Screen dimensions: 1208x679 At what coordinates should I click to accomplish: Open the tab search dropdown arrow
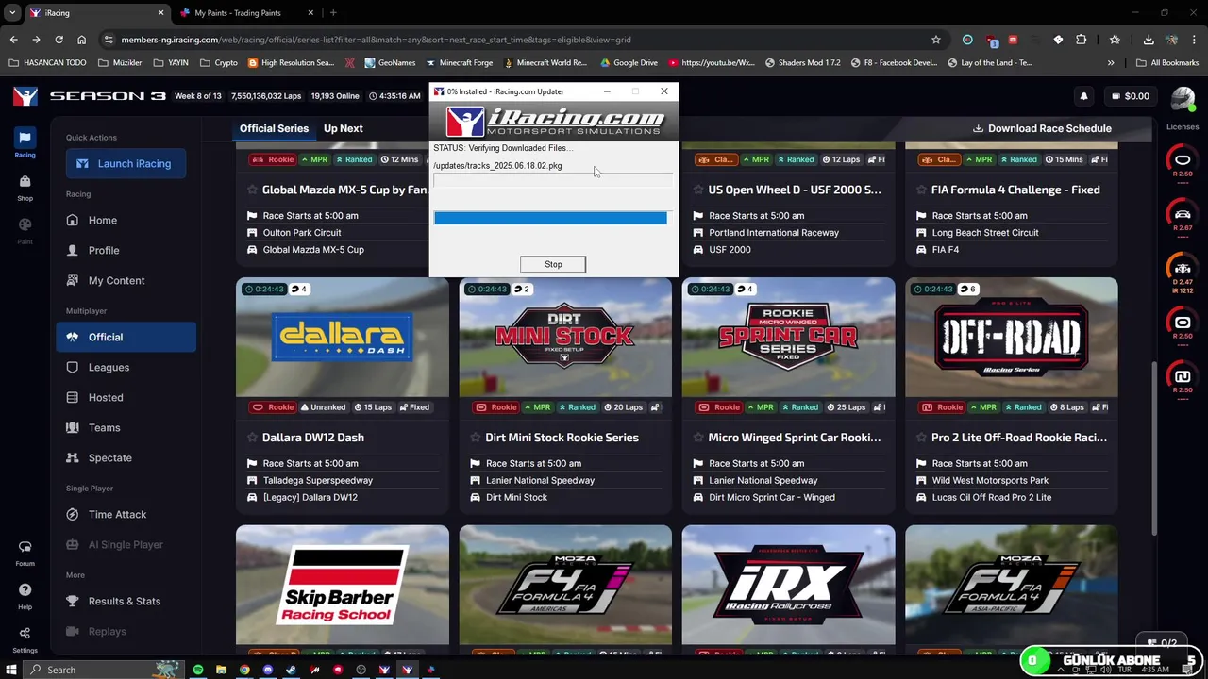point(11,13)
